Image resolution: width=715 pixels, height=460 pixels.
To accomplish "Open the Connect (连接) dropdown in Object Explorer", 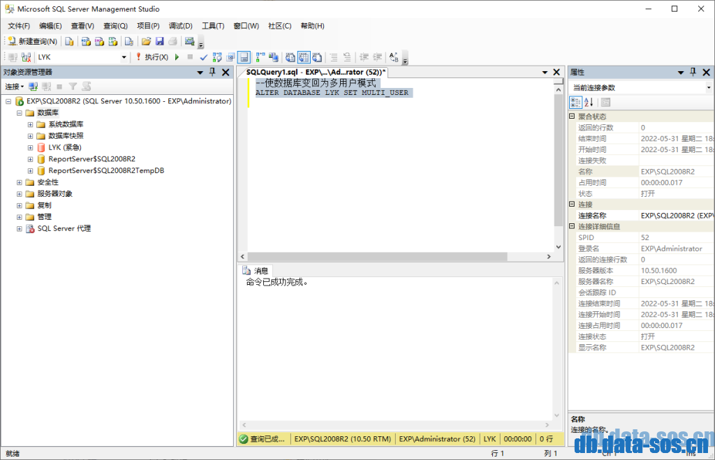I will click(x=14, y=87).
